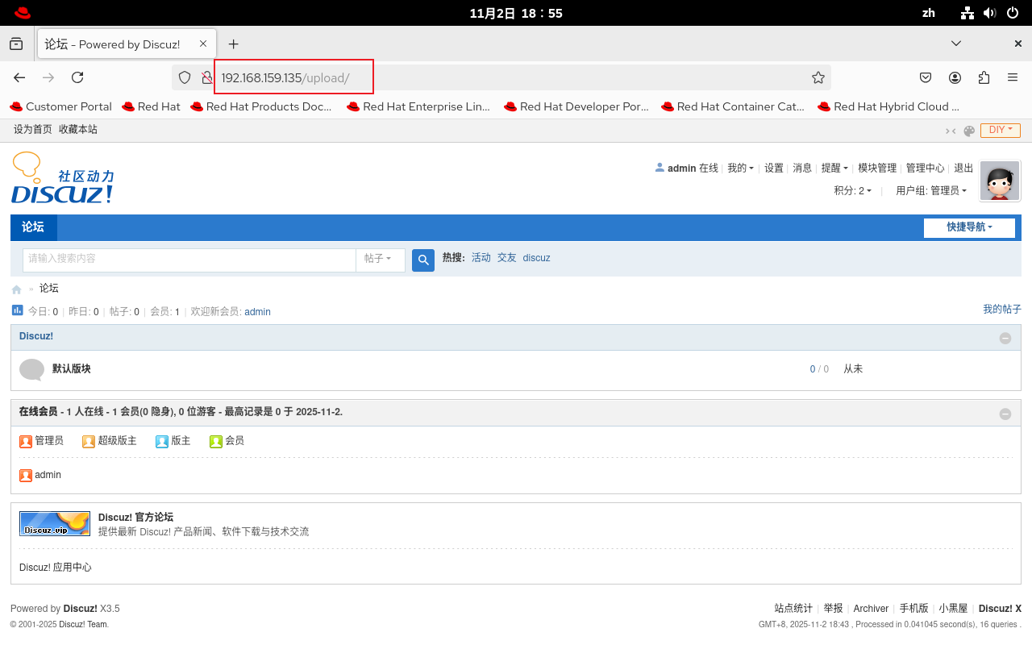This screenshot has height=645, width=1032.
Task: Open the Firefox account icon
Action: coord(955,77)
